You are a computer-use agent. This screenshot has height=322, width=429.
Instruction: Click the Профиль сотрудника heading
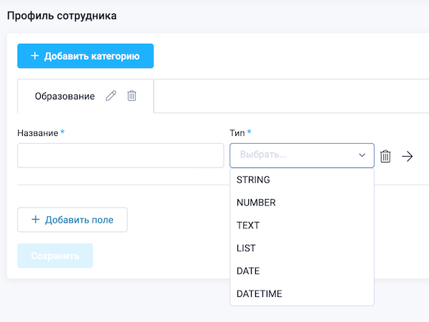pyautogui.click(x=61, y=16)
